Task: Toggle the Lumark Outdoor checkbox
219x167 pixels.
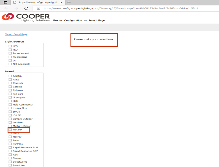Action: (10, 119)
